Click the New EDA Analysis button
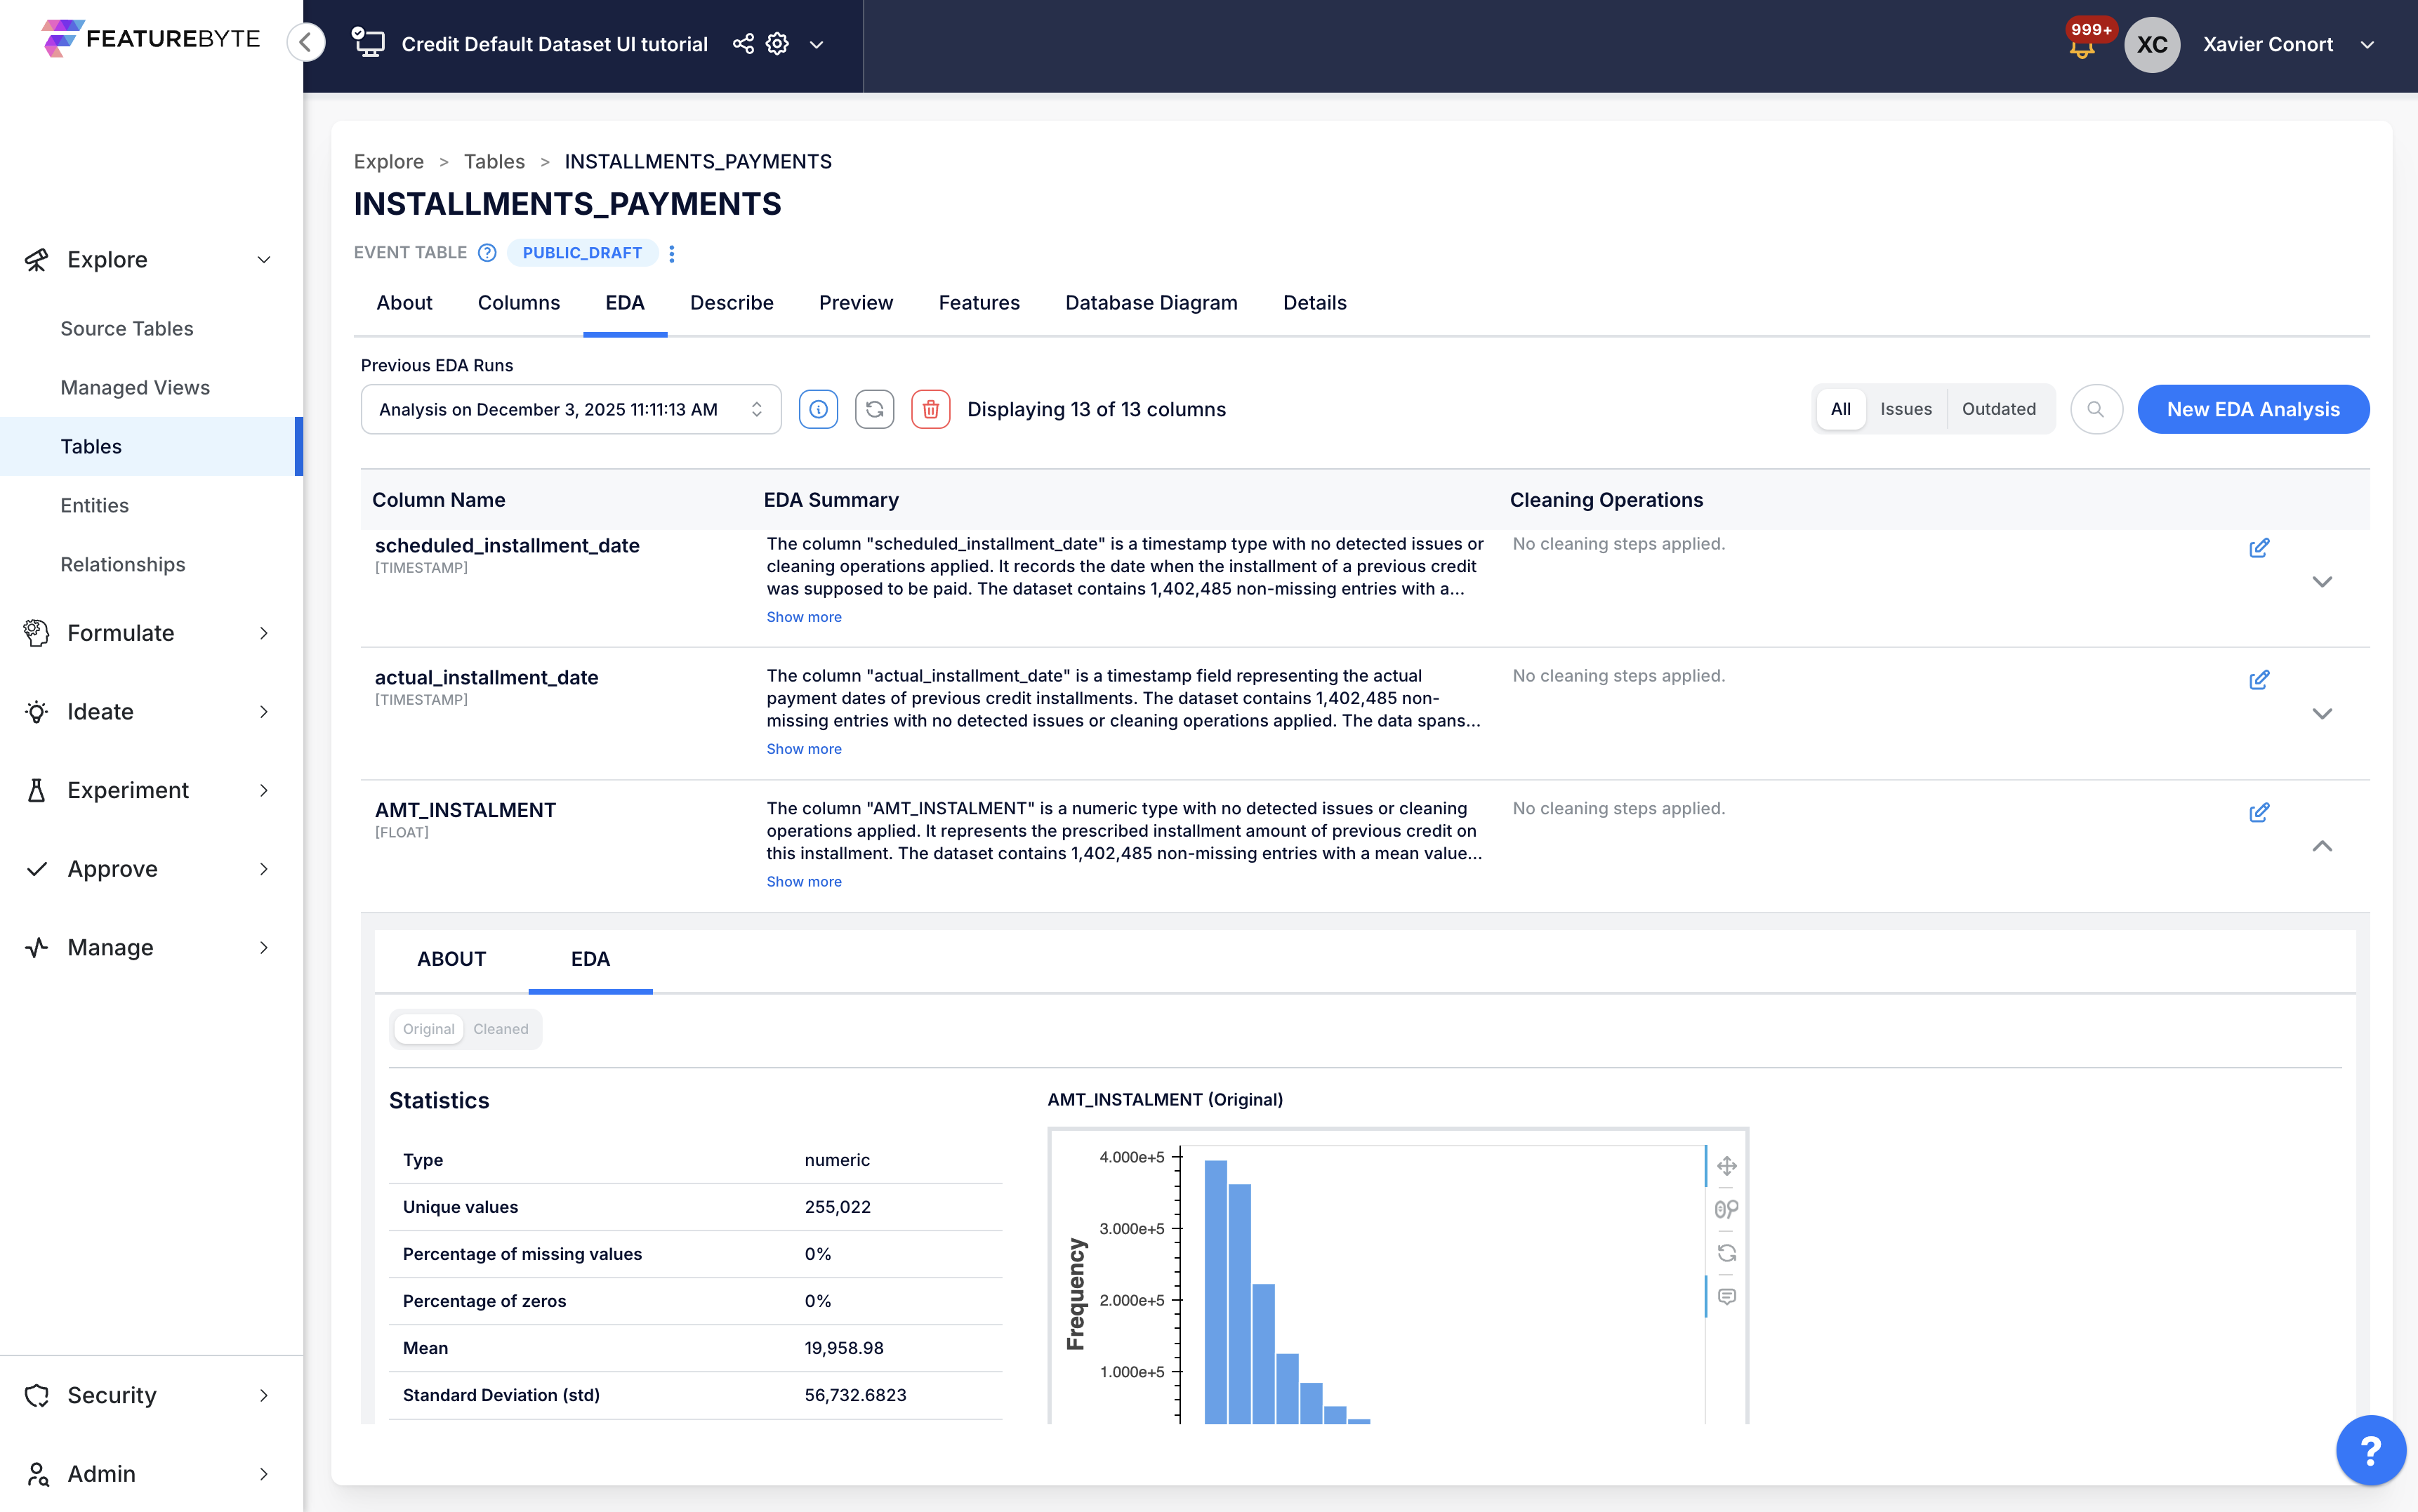Image resolution: width=2418 pixels, height=1512 pixels. 2252,409
